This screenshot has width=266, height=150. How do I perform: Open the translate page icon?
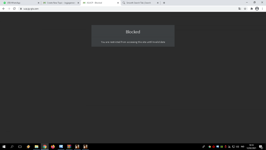240,9
